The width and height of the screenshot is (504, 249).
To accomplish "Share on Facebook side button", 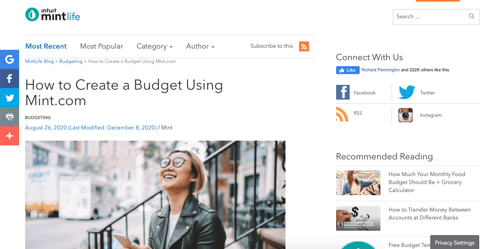I will pos(10,78).
